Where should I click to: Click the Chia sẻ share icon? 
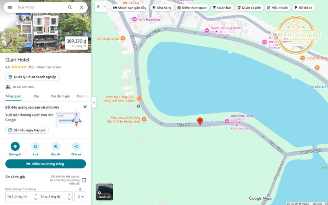point(76,146)
